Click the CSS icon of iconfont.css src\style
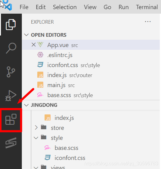 [x=40, y=65]
